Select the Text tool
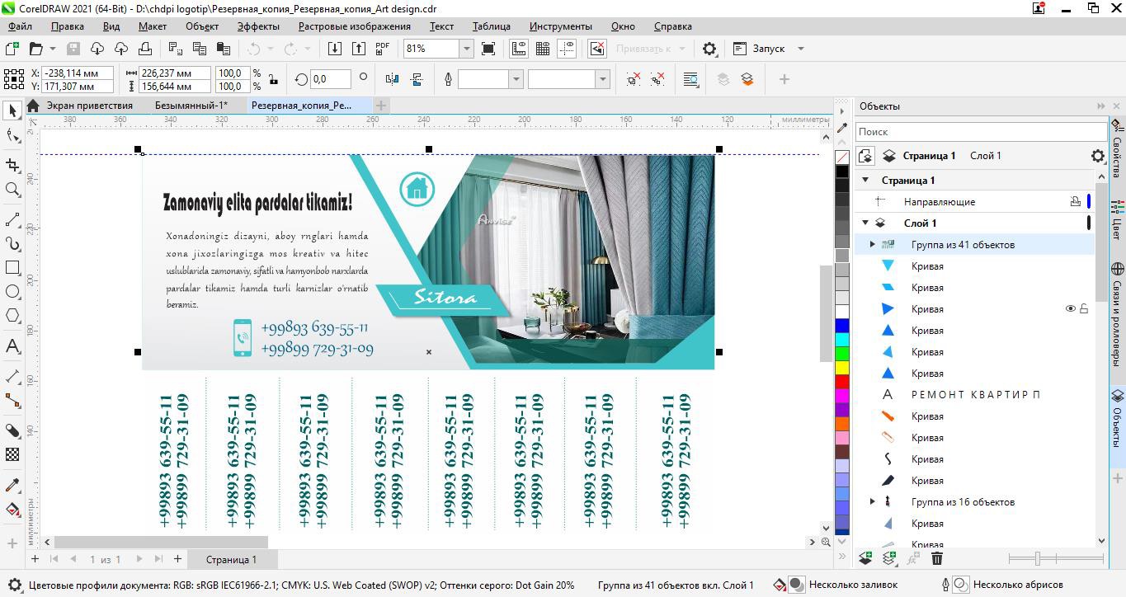The image size is (1126, 597). click(12, 346)
